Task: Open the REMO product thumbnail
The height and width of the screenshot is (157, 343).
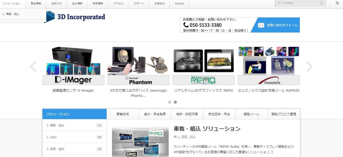Action: (204, 66)
